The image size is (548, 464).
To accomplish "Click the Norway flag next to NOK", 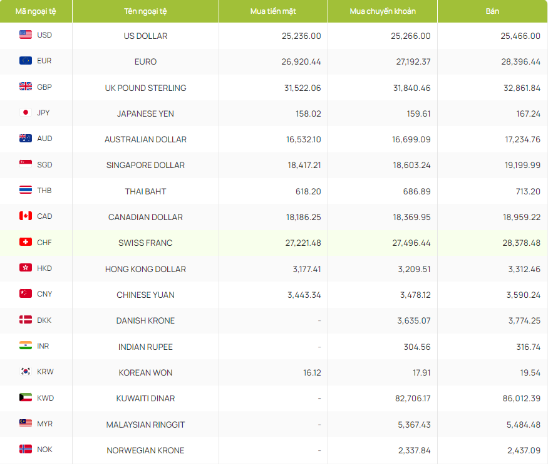I will click(26, 450).
